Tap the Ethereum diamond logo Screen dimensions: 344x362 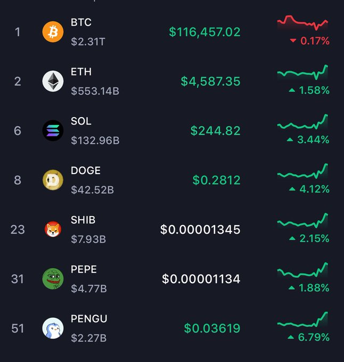tap(53, 81)
